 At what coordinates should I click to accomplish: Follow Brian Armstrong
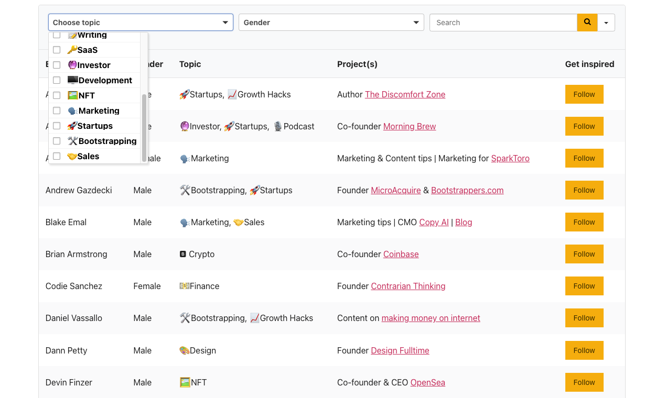click(584, 254)
